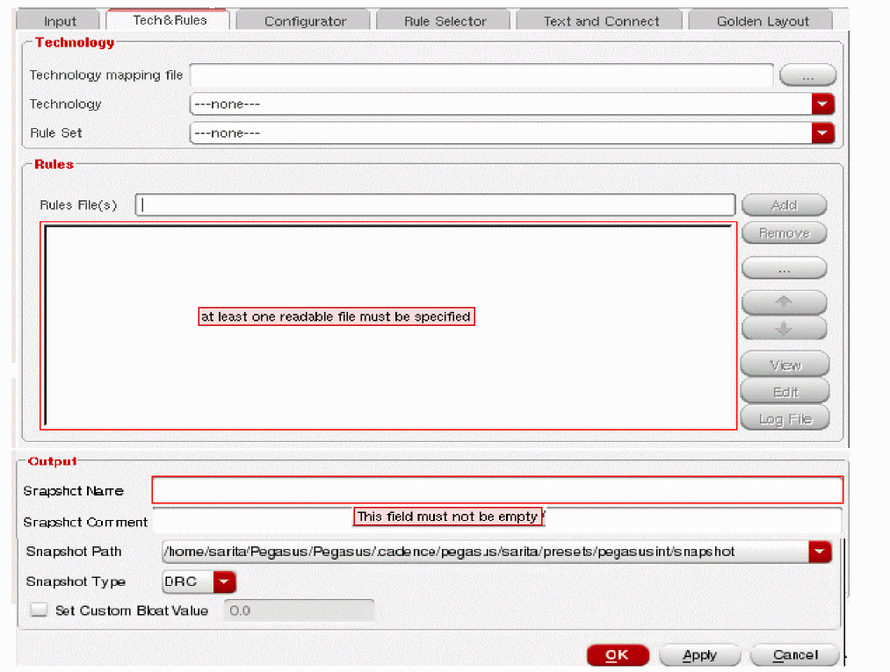Click the Rules File(s) input field
This screenshot has height=672, width=890.
435,205
